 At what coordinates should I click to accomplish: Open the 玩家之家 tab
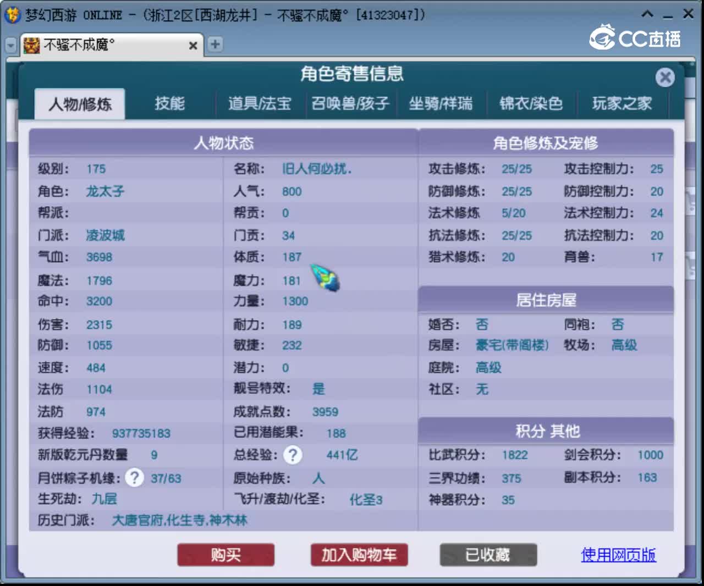point(621,103)
